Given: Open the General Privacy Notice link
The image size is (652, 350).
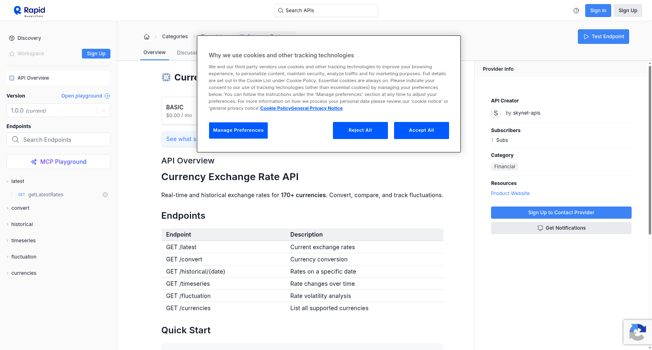Looking at the screenshot, I should click(x=317, y=109).
